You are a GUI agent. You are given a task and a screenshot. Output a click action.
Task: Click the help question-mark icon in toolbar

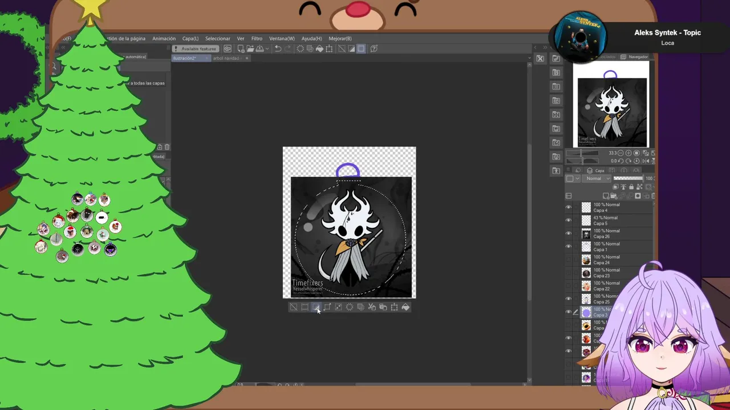tap(374, 48)
